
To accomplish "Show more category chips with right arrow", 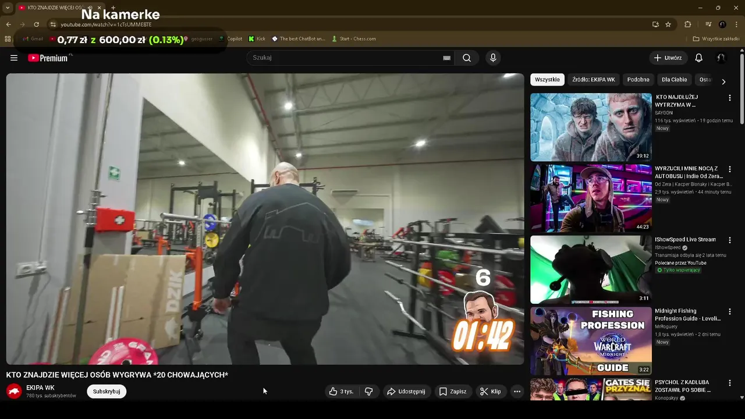I will (723, 81).
